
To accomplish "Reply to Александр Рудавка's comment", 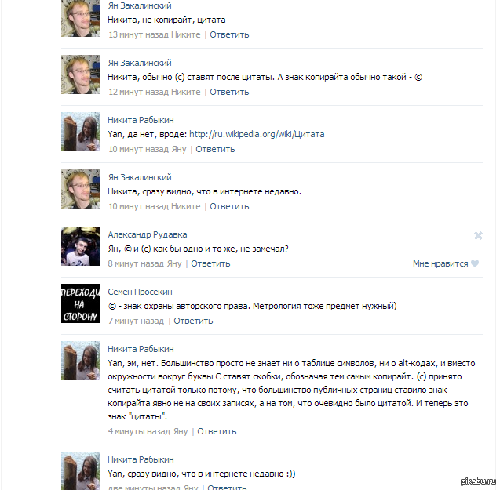I will (x=210, y=263).
